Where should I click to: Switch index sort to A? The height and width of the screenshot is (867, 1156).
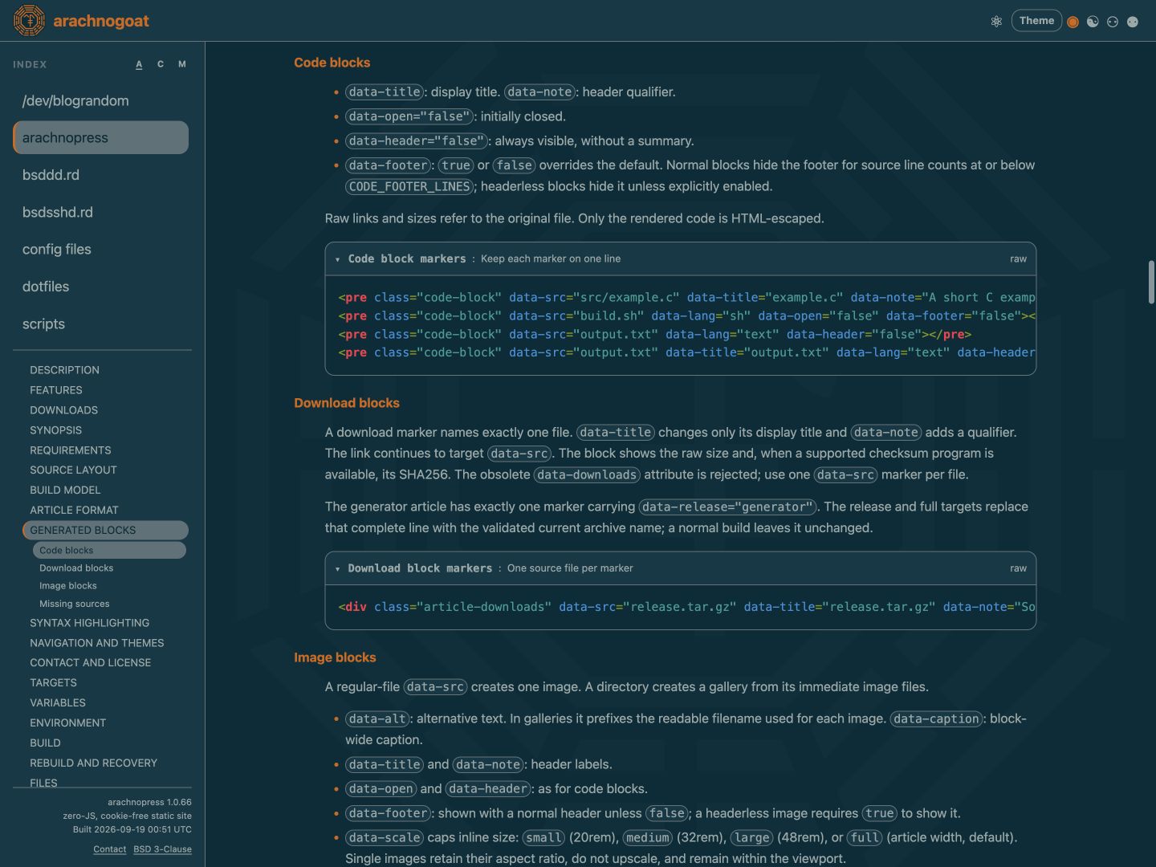(x=139, y=64)
